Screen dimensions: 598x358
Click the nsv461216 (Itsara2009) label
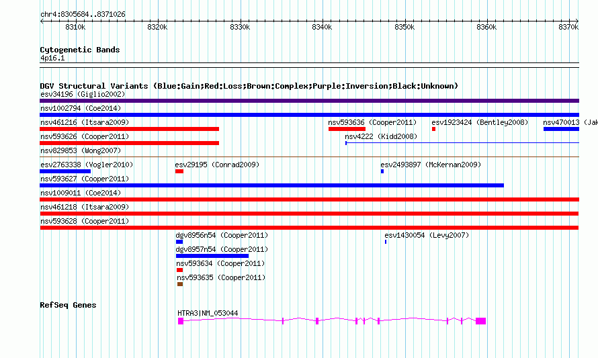point(85,122)
